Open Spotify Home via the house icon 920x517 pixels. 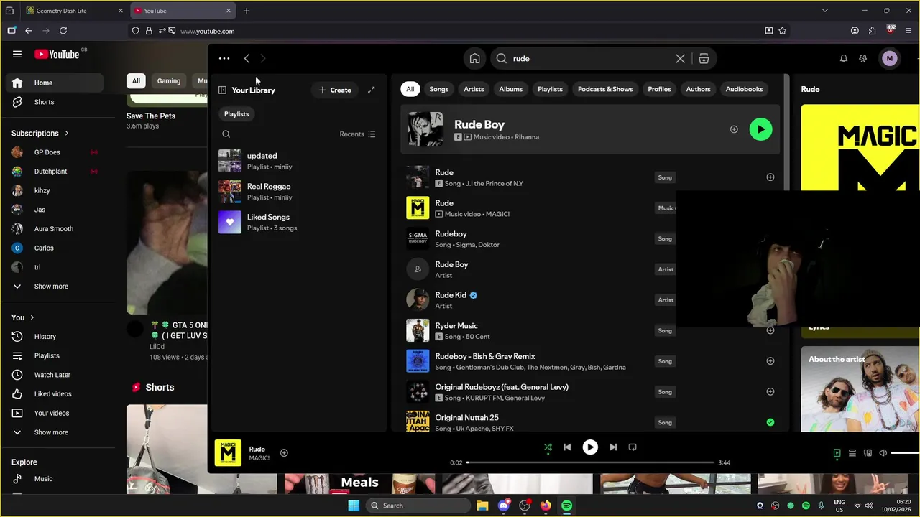pos(474,59)
